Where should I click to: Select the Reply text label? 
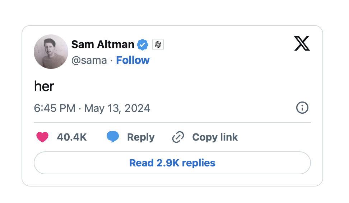(141, 137)
